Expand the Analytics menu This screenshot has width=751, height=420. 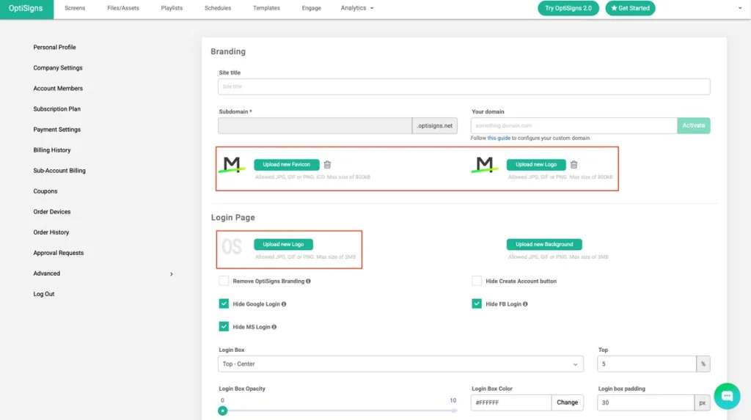[x=357, y=8]
